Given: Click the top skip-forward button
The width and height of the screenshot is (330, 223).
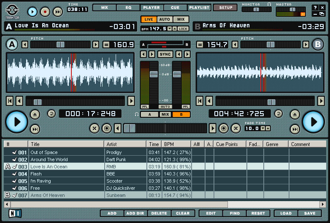Looking at the screenshot, I should pyautogui.click(x=58, y=12).
